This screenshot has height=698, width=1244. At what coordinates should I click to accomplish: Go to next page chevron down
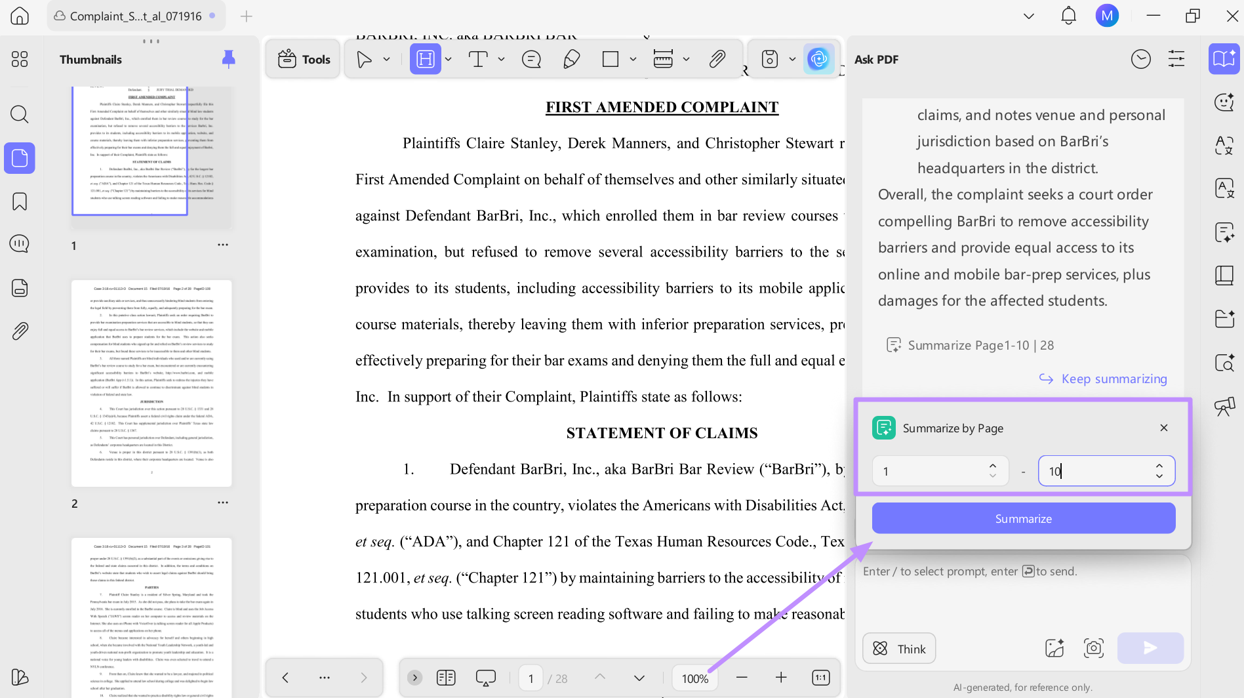[639, 678]
